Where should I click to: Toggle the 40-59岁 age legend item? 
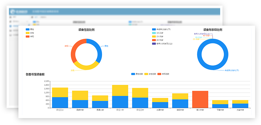pos(158,40)
